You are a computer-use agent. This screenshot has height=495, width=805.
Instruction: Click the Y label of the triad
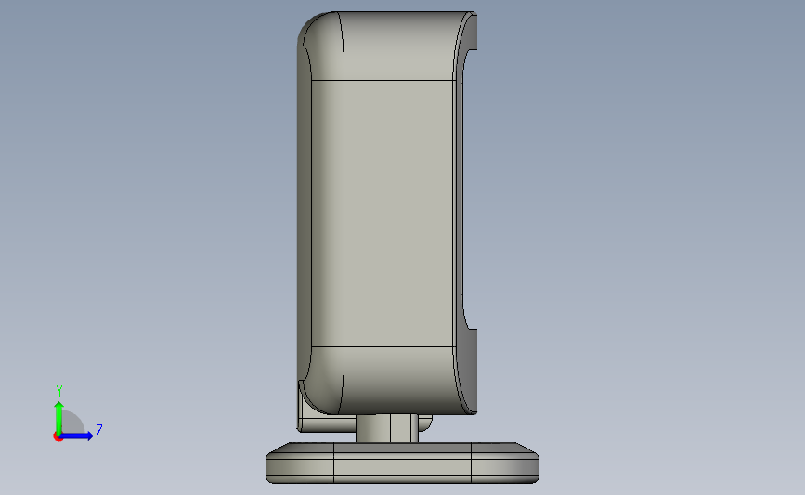(59, 391)
